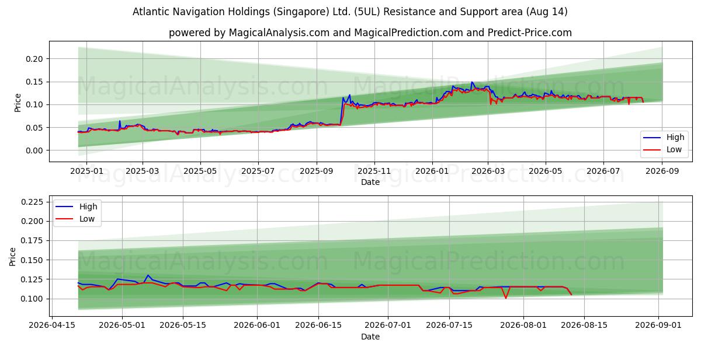
Task: Click the 2026-05-01 date tick label
Action: (122, 325)
